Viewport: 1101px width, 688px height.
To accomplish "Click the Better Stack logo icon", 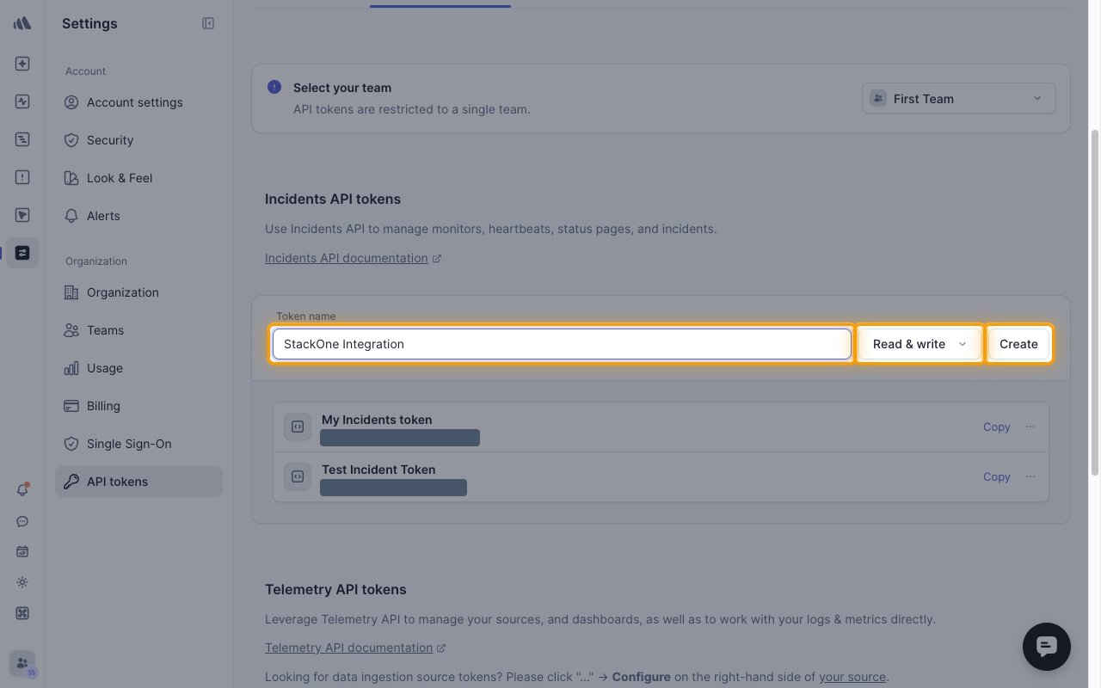I will [x=22, y=23].
